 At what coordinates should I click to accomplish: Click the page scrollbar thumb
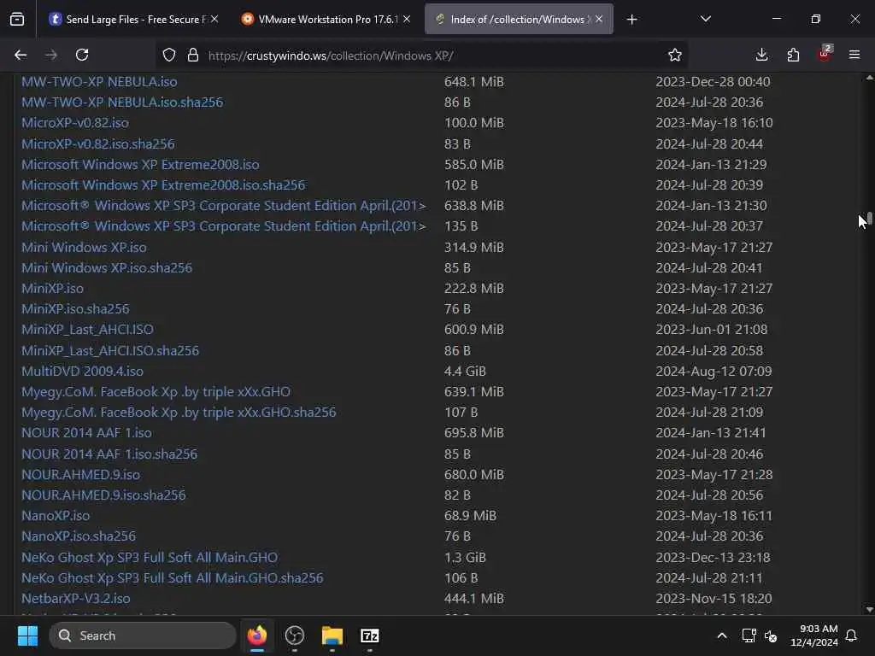click(x=869, y=218)
